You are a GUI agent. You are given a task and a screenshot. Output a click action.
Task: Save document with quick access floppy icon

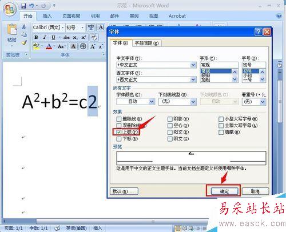pos(23,6)
